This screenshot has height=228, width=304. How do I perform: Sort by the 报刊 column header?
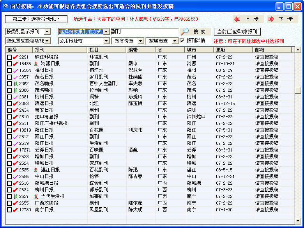pos(60,50)
